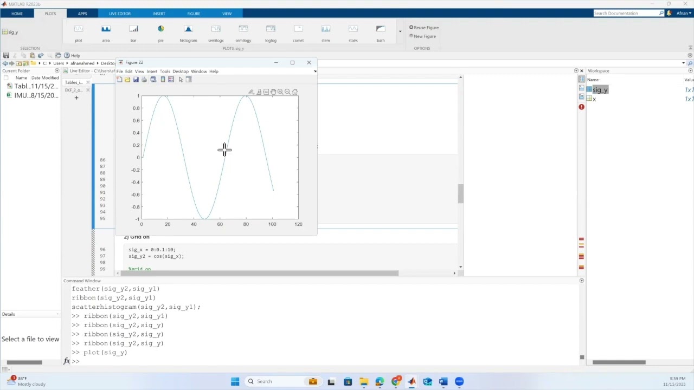
Task: Select the Zoom Out tool on axes
Action: [x=287, y=92]
